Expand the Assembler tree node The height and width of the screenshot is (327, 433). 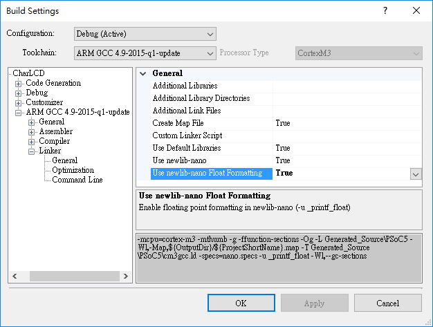pyautogui.click(x=32, y=132)
